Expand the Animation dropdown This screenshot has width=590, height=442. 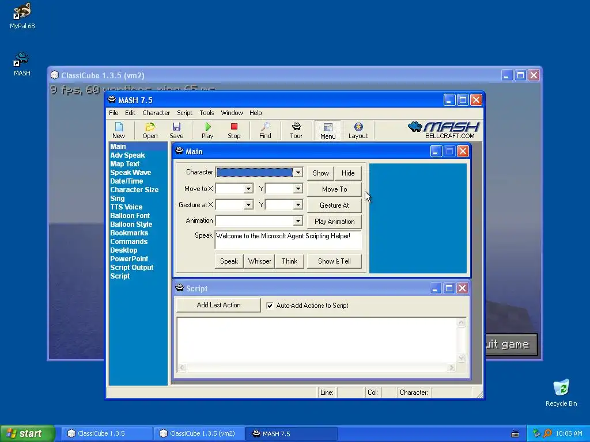(x=298, y=220)
